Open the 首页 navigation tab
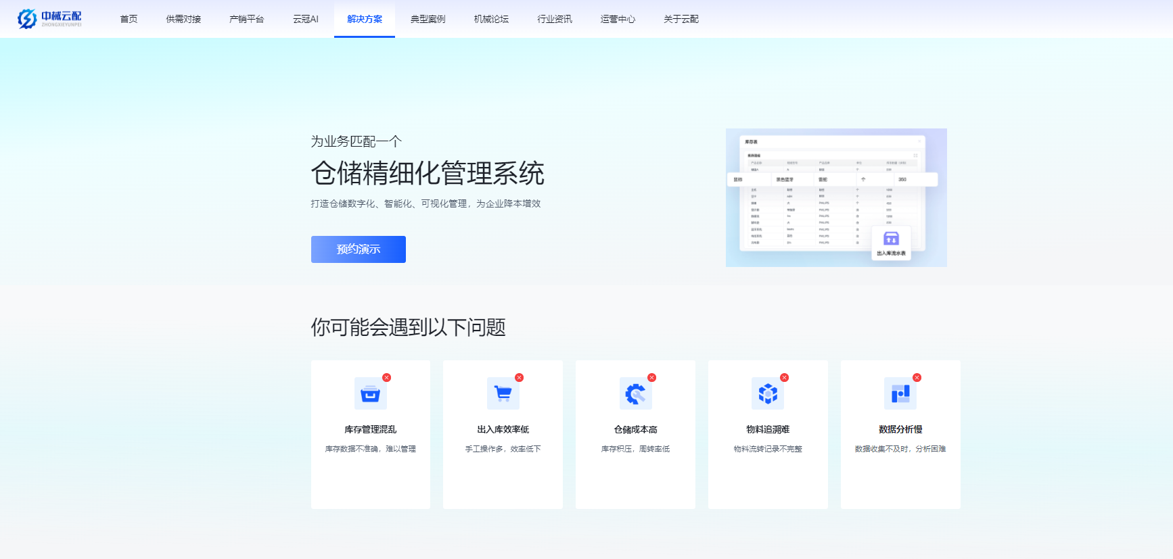This screenshot has height=559, width=1173. point(129,19)
